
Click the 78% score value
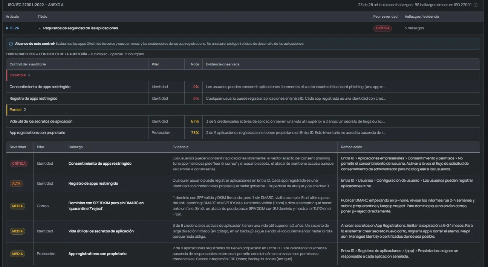[195, 133]
